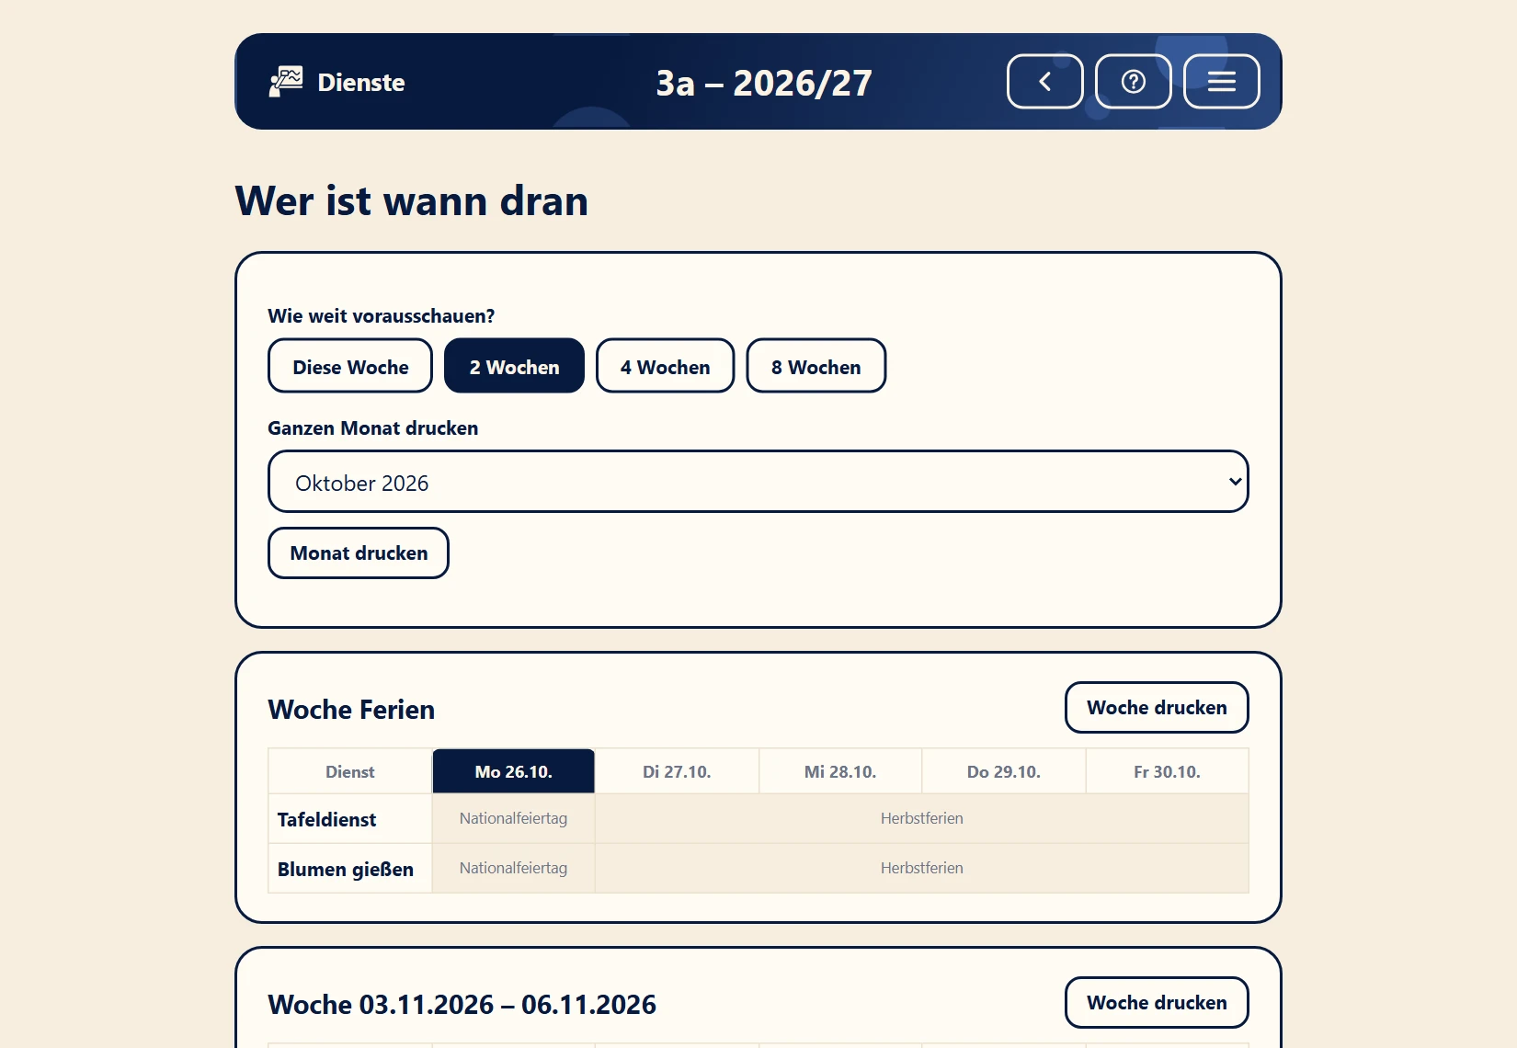The height and width of the screenshot is (1048, 1517).
Task: Click Herbstferien cell in Tafeldienst row
Action: (921, 818)
